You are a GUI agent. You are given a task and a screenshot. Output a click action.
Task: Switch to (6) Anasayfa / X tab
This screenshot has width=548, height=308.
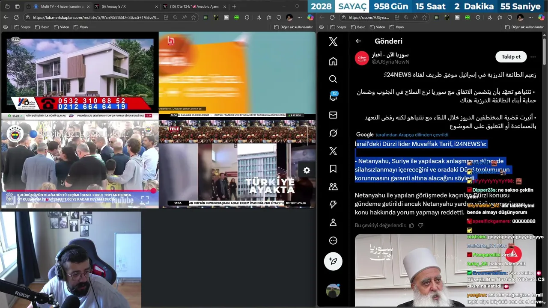(126, 6)
